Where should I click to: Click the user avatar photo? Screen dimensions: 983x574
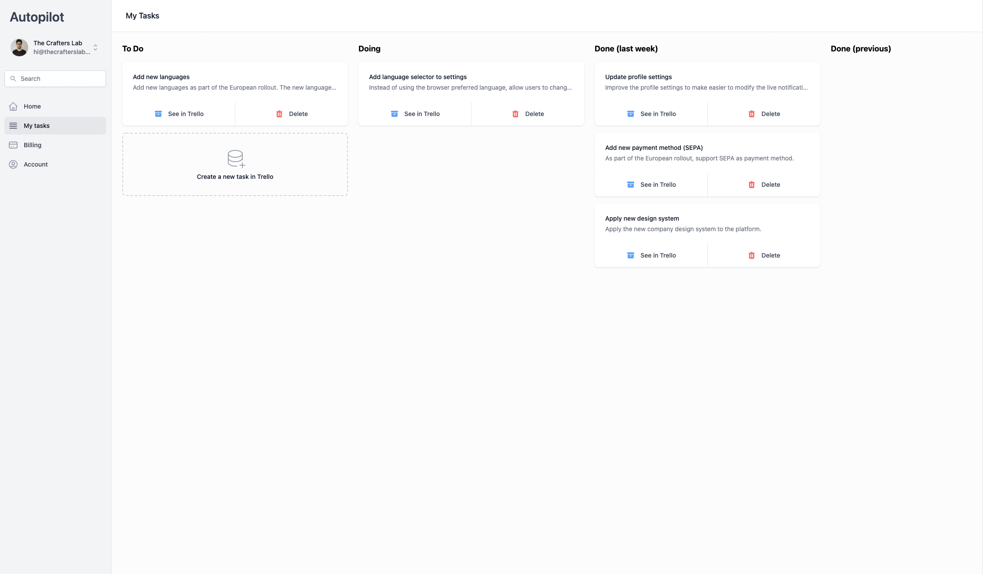[19, 47]
